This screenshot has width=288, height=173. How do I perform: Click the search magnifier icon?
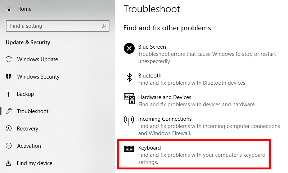pyautogui.click(x=104, y=26)
